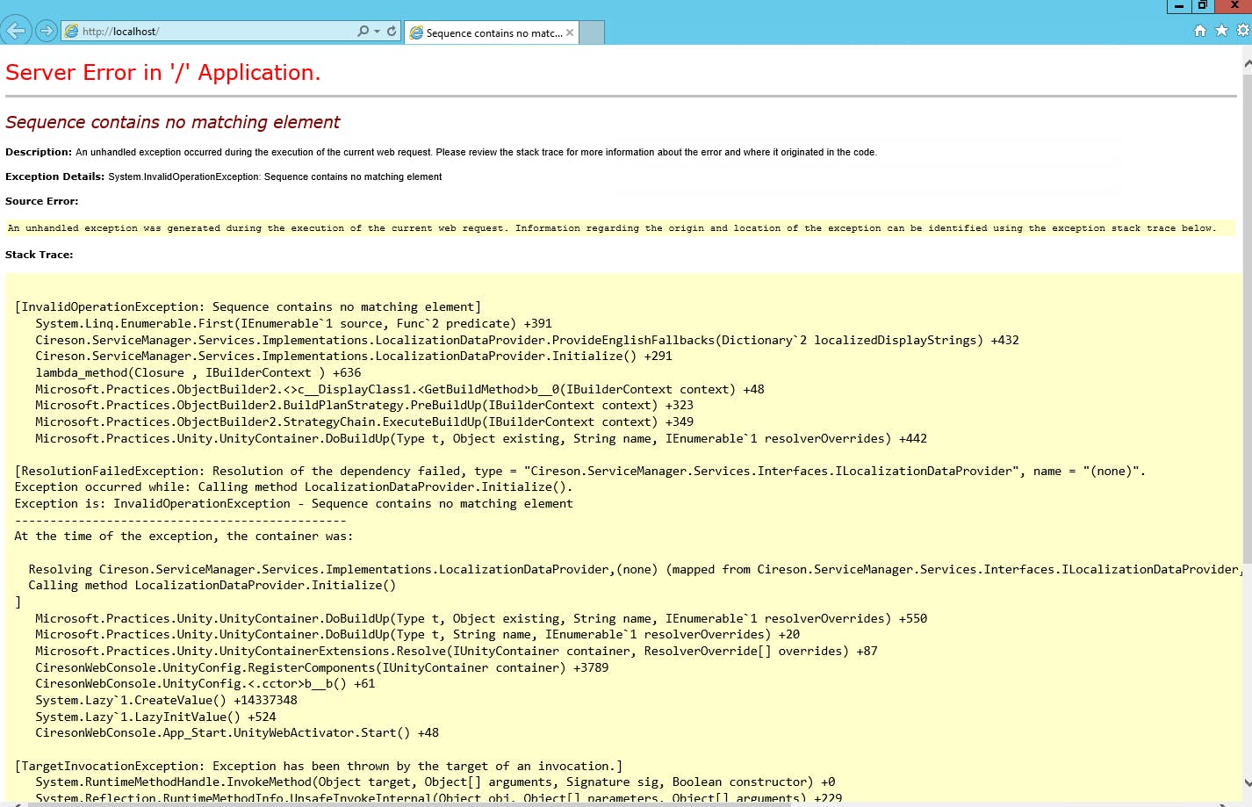Click the 'System.Linq.Enumerable.First' stack trace line
The width and height of the screenshot is (1252, 807).
click(x=293, y=323)
